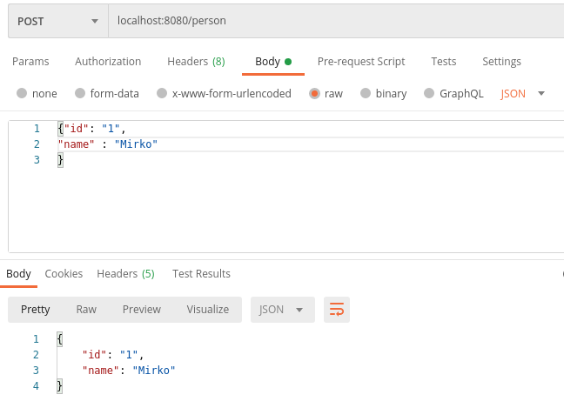
Task: Click request editor line with "name" : "Mirko"
Action: (108, 144)
